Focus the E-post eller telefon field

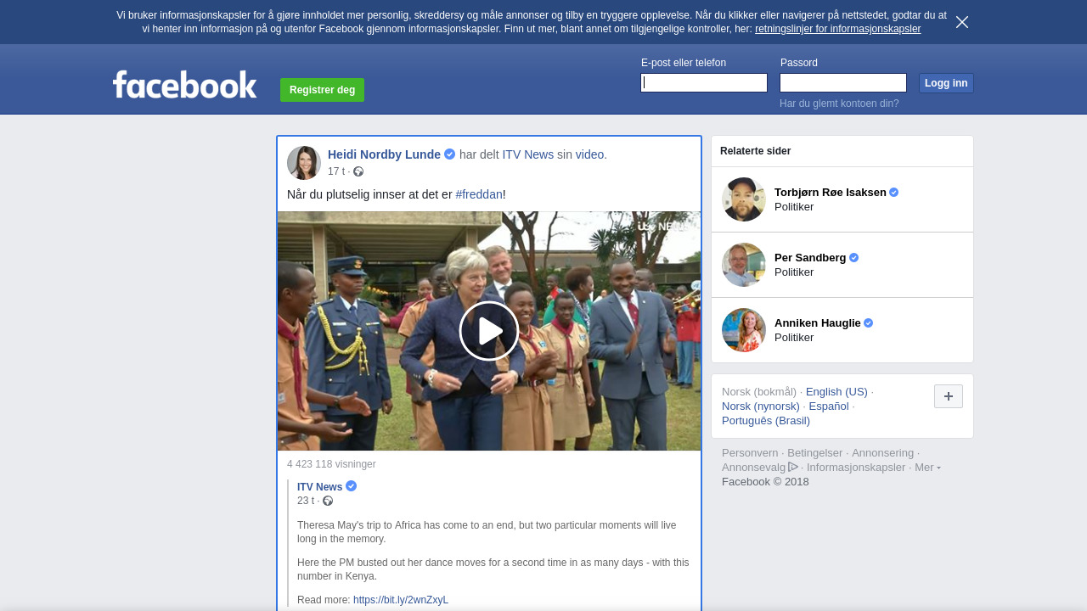(x=704, y=83)
